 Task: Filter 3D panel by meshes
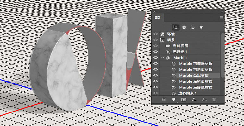coord(184,27)
